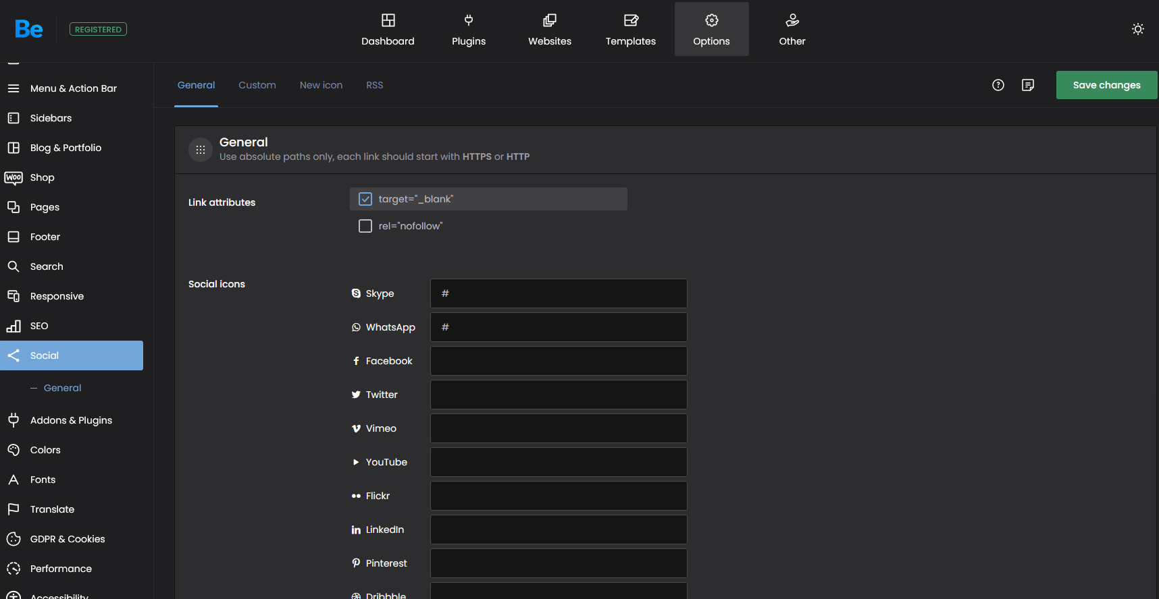The image size is (1159, 599).
Task: Open Translate settings in sidebar
Action: click(72, 509)
